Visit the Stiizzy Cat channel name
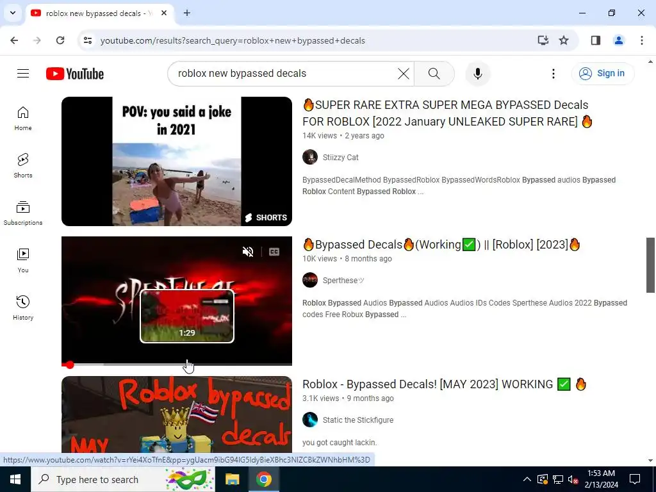This screenshot has height=492, width=656. (x=341, y=158)
